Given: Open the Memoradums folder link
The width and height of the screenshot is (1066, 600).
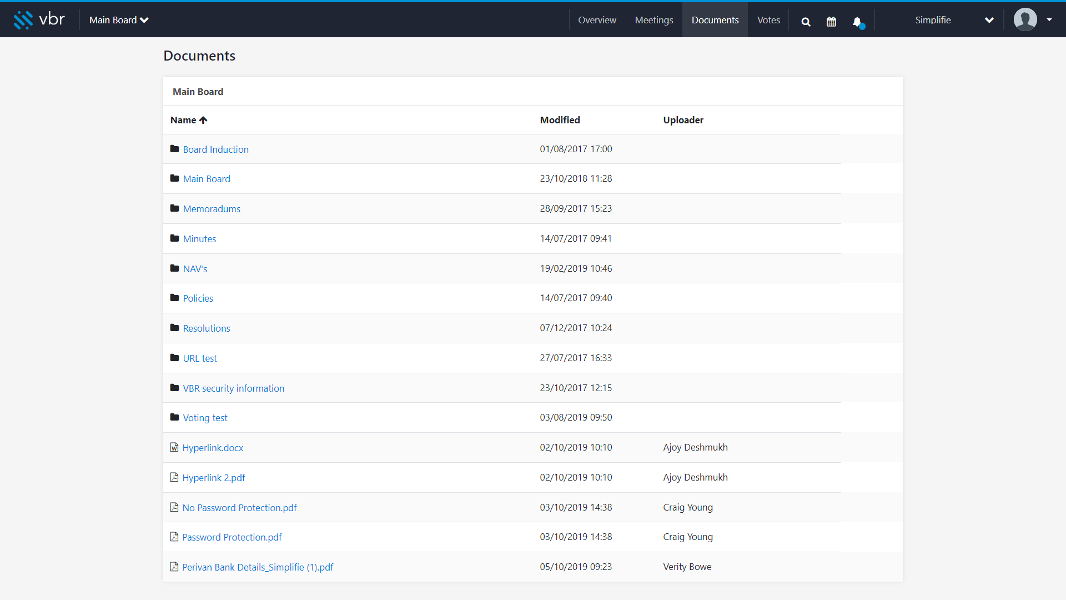Looking at the screenshot, I should pos(212,209).
